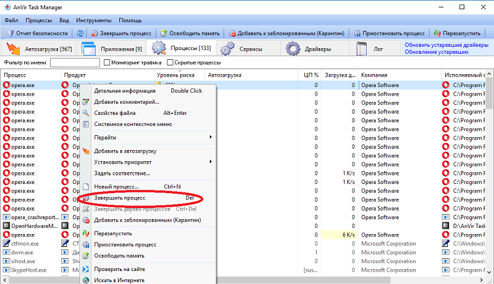Click the refresh icon in toolbar
Viewport: 494px width, 284px height.
pyautogui.click(x=80, y=33)
